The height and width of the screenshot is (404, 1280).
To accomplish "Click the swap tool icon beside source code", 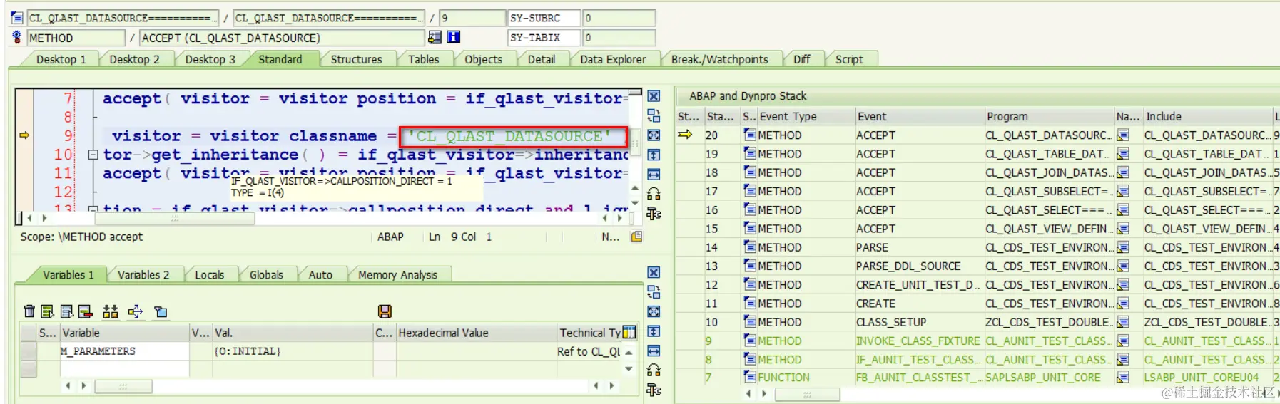I will pyautogui.click(x=654, y=115).
